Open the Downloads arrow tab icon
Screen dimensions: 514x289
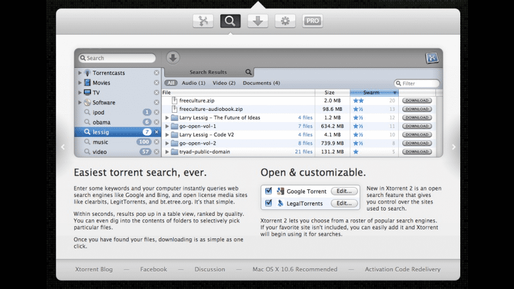(x=258, y=21)
